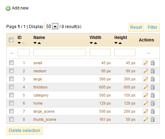
Task: Delete the large_scene image type
Action: click(153, 111)
